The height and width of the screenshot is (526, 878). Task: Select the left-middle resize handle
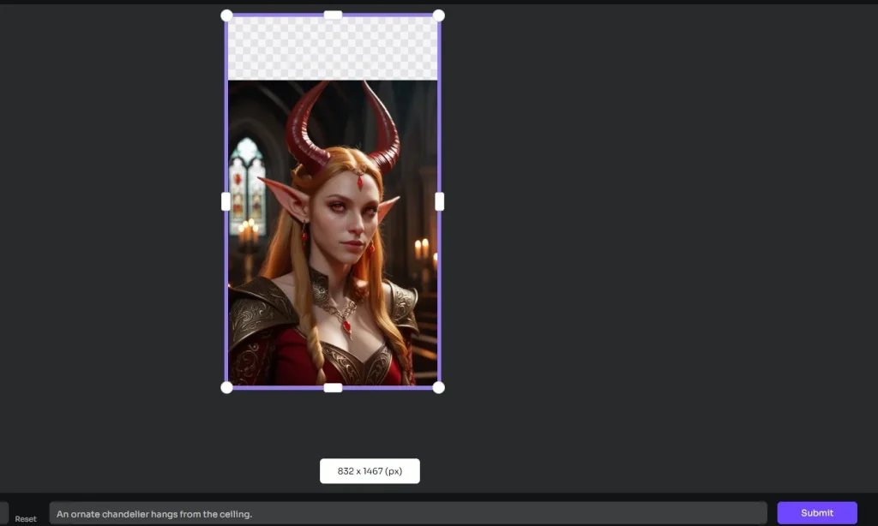pos(226,201)
